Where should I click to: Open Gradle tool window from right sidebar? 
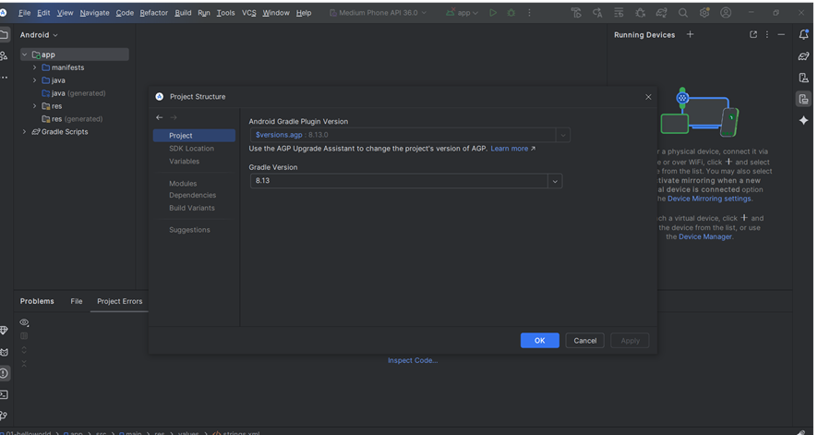[x=804, y=56]
